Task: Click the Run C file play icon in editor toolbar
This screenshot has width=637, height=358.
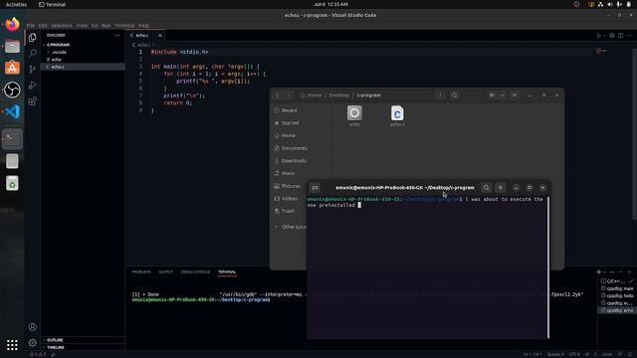Action: [599, 36]
